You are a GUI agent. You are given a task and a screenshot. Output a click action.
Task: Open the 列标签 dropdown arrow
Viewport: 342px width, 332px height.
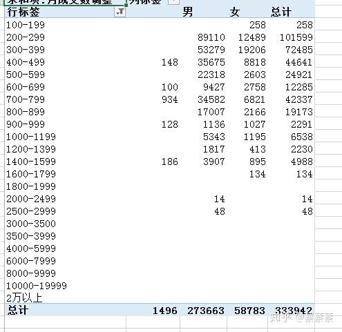173,2
